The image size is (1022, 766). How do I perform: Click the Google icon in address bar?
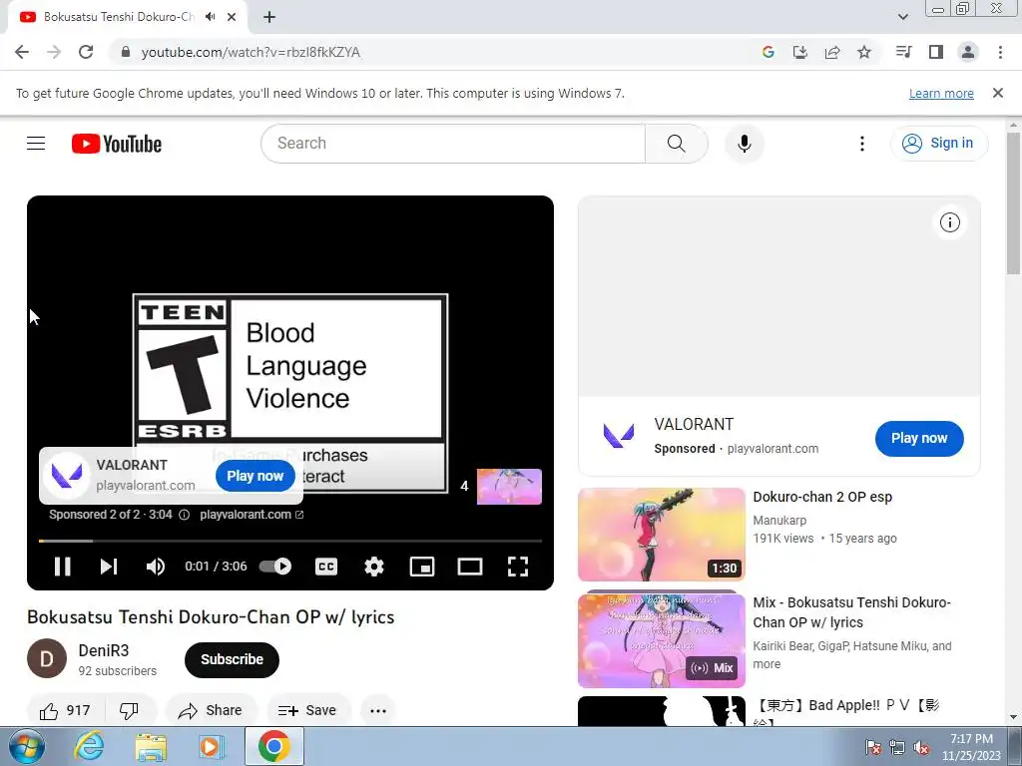pos(767,52)
